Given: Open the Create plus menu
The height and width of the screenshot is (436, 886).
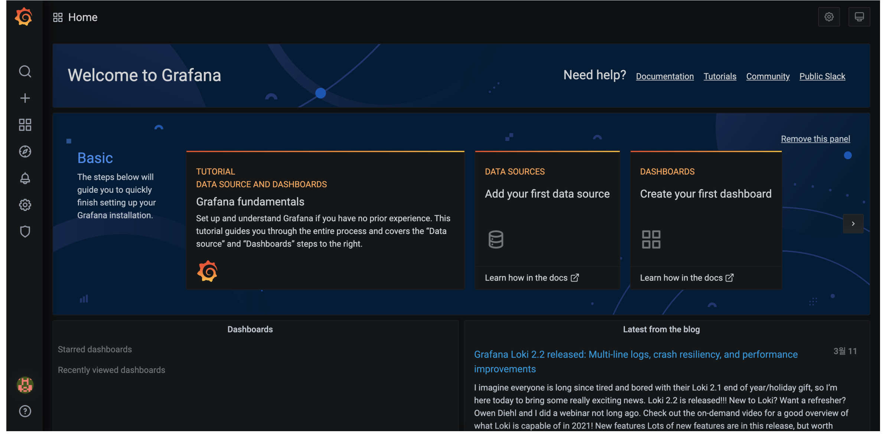Looking at the screenshot, I should point(25,98).
